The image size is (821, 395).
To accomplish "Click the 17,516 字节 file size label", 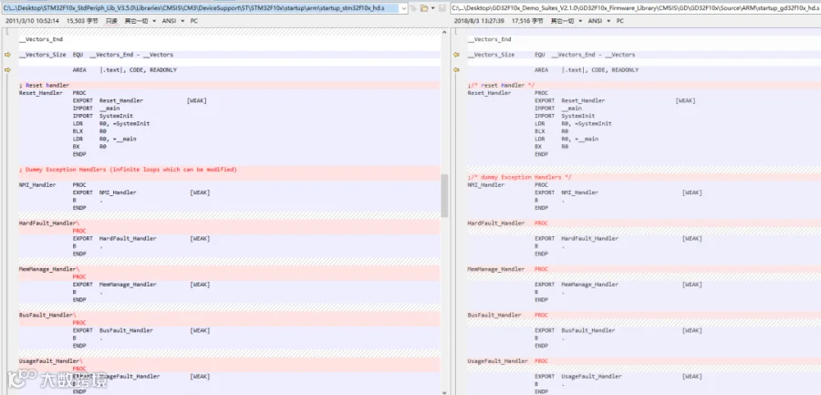I will (528, 21).
